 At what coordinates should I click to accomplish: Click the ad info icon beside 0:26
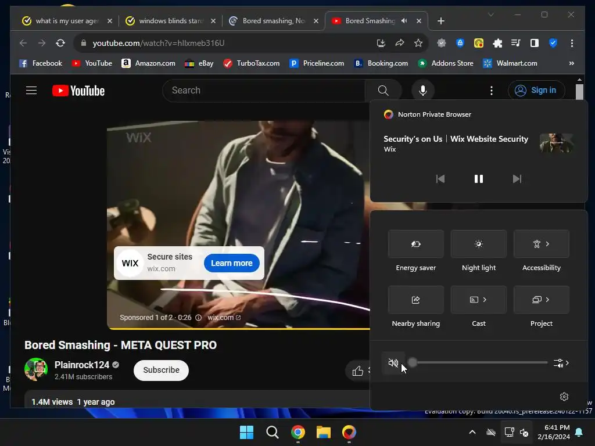(199, 318)
